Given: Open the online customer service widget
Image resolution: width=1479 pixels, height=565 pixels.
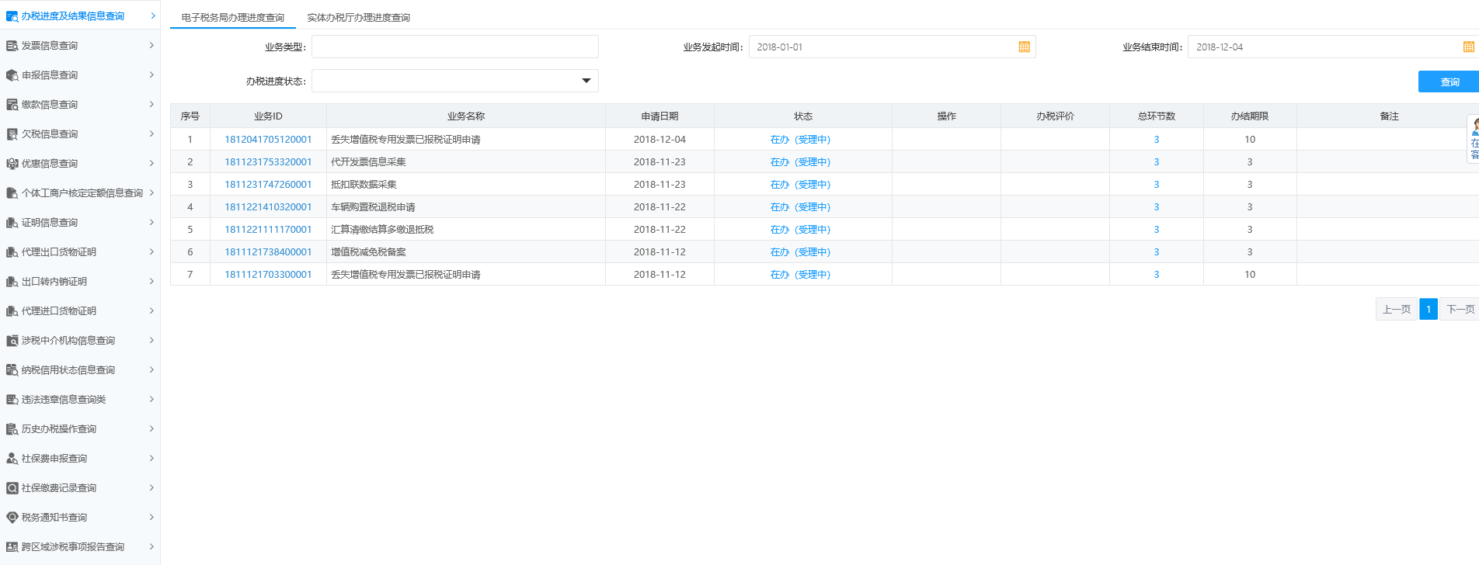Looking at the screenshot, I should pyautogui.click(x=1474, y=139).
